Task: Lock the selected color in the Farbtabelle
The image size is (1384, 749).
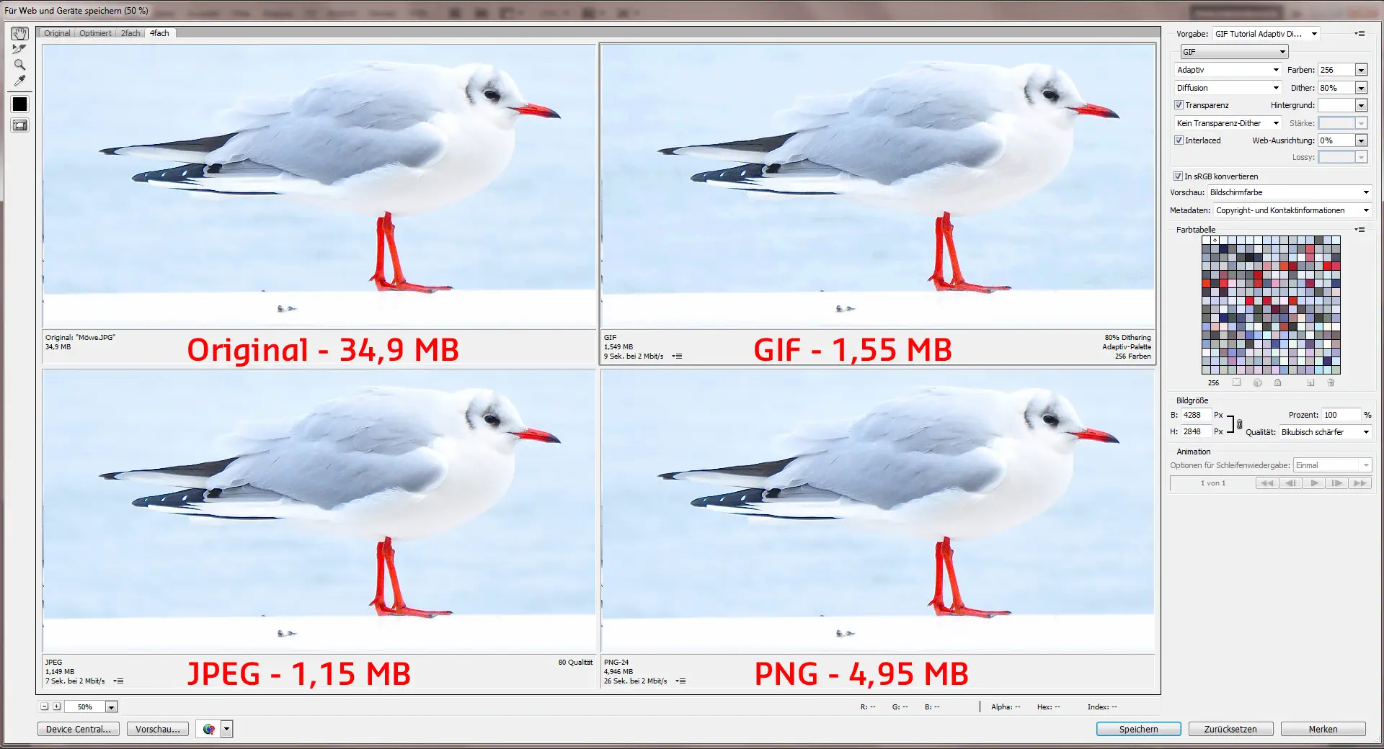Action: [1277, 382]
